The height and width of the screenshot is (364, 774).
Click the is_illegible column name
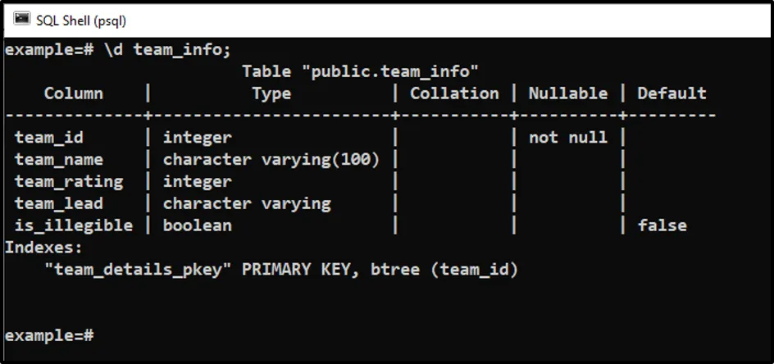(x=74, y=225)
